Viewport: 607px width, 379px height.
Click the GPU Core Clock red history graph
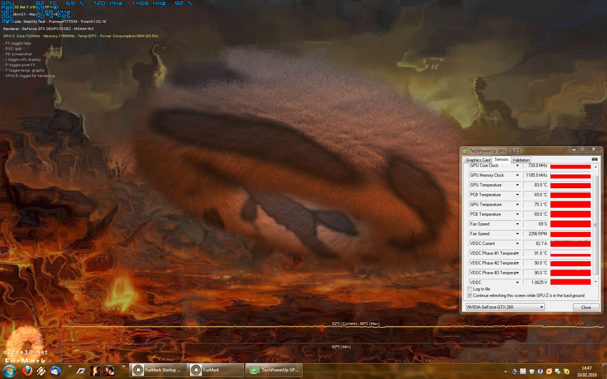570,166
